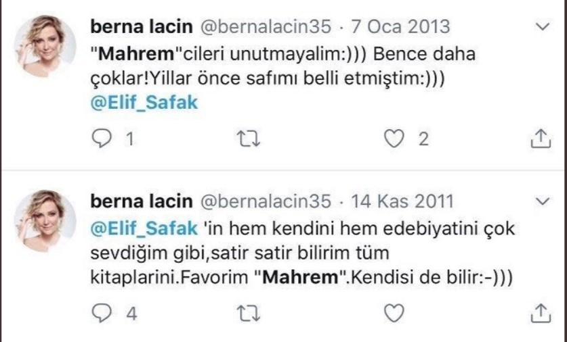Share the 14 Kas 2011 tweet

(540, 312)
